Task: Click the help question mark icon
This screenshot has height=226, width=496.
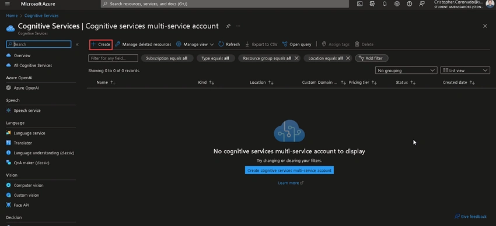Action: (409, 4)
